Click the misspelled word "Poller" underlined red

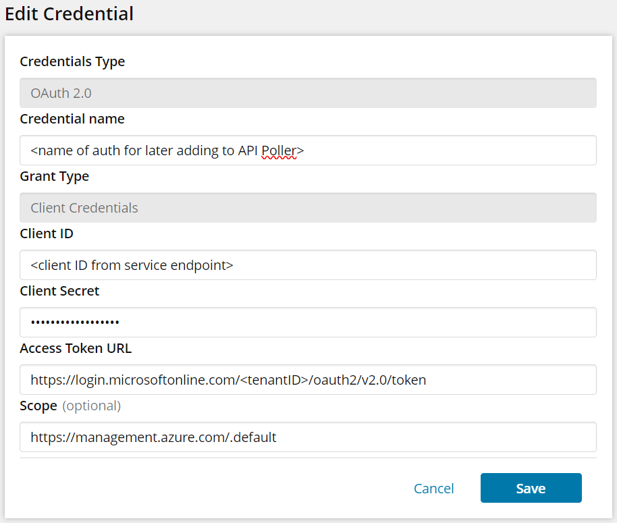coord(279,150)
